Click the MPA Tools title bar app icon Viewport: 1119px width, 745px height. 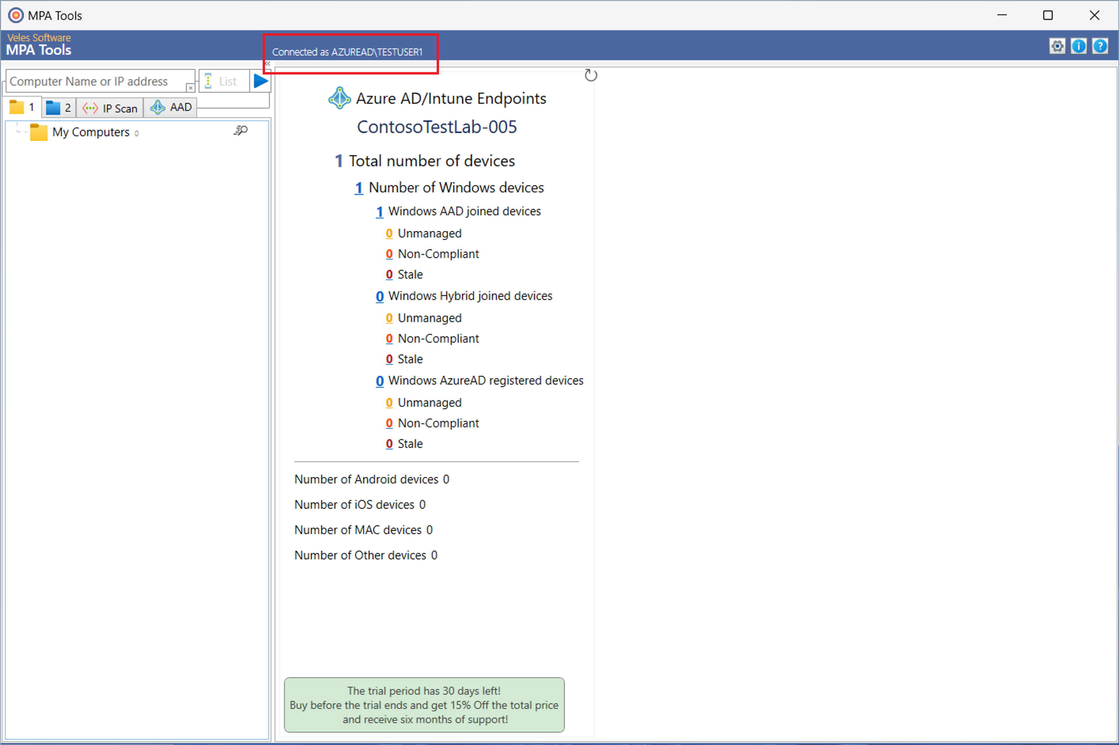[x=16, y=15]
